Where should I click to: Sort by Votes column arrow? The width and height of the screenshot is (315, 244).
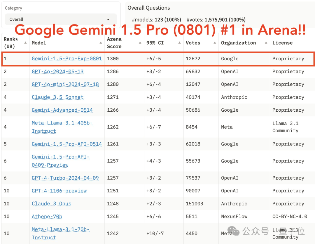[215, 43]
